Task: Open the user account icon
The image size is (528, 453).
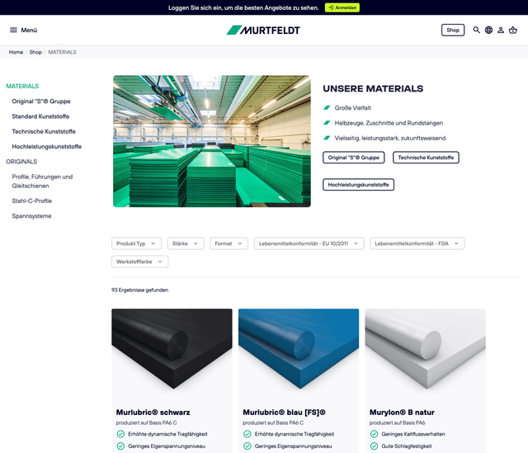Action: tap(501, 30)
